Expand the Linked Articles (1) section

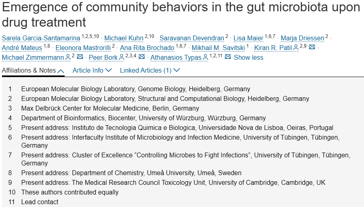coord(150,71)
